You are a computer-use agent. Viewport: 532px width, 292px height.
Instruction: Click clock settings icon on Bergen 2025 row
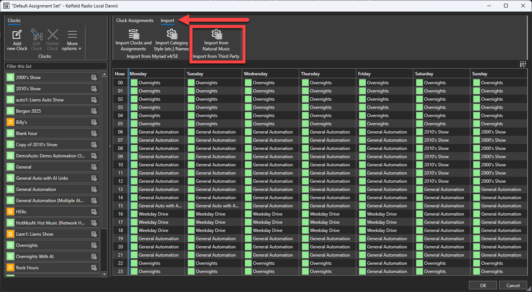point(94,111)
